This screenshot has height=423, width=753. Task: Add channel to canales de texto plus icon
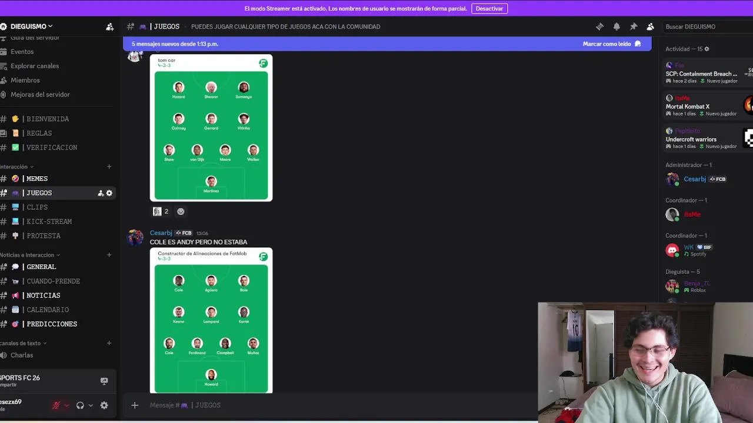[109, 343]
